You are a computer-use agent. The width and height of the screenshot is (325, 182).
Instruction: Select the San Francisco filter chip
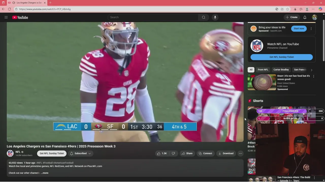300,70
